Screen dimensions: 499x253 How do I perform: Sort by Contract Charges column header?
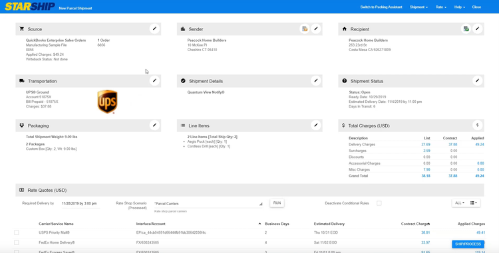pos(415,224)
